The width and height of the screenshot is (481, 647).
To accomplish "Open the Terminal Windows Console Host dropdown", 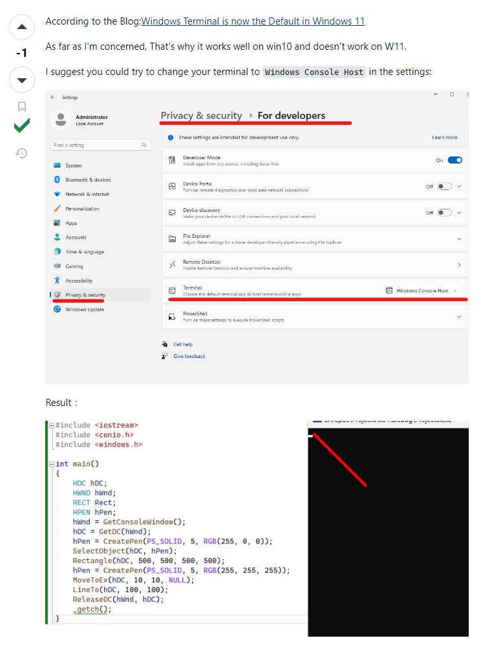I will (x=422, y=290).
